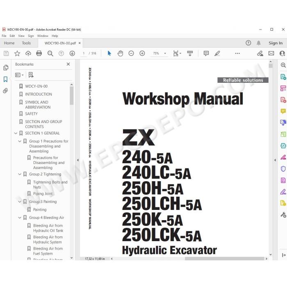Click the document vertical scrollbar thumb

pyautogui.click(x=271, y=66)
